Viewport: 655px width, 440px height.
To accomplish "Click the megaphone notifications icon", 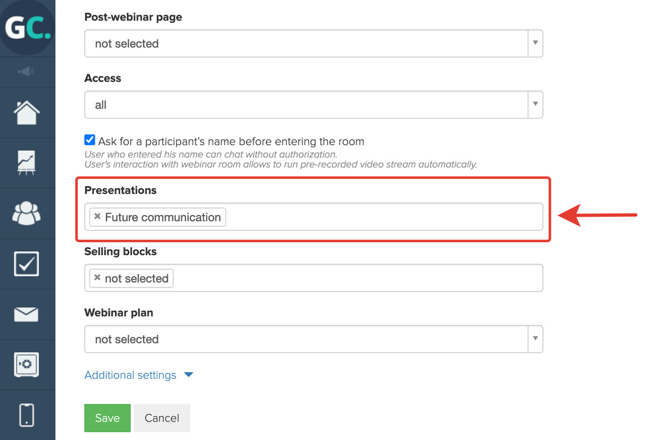I will 26,72.
